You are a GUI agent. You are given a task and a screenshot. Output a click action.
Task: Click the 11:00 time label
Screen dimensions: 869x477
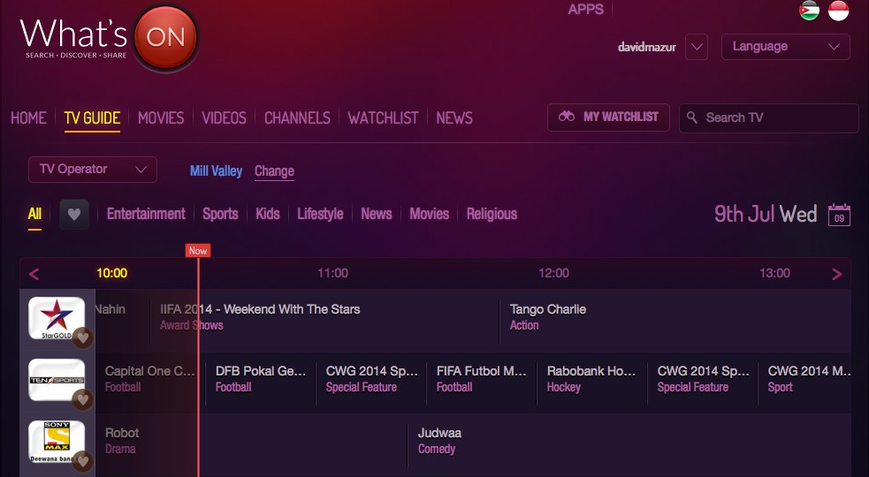(x=333, y=273)
